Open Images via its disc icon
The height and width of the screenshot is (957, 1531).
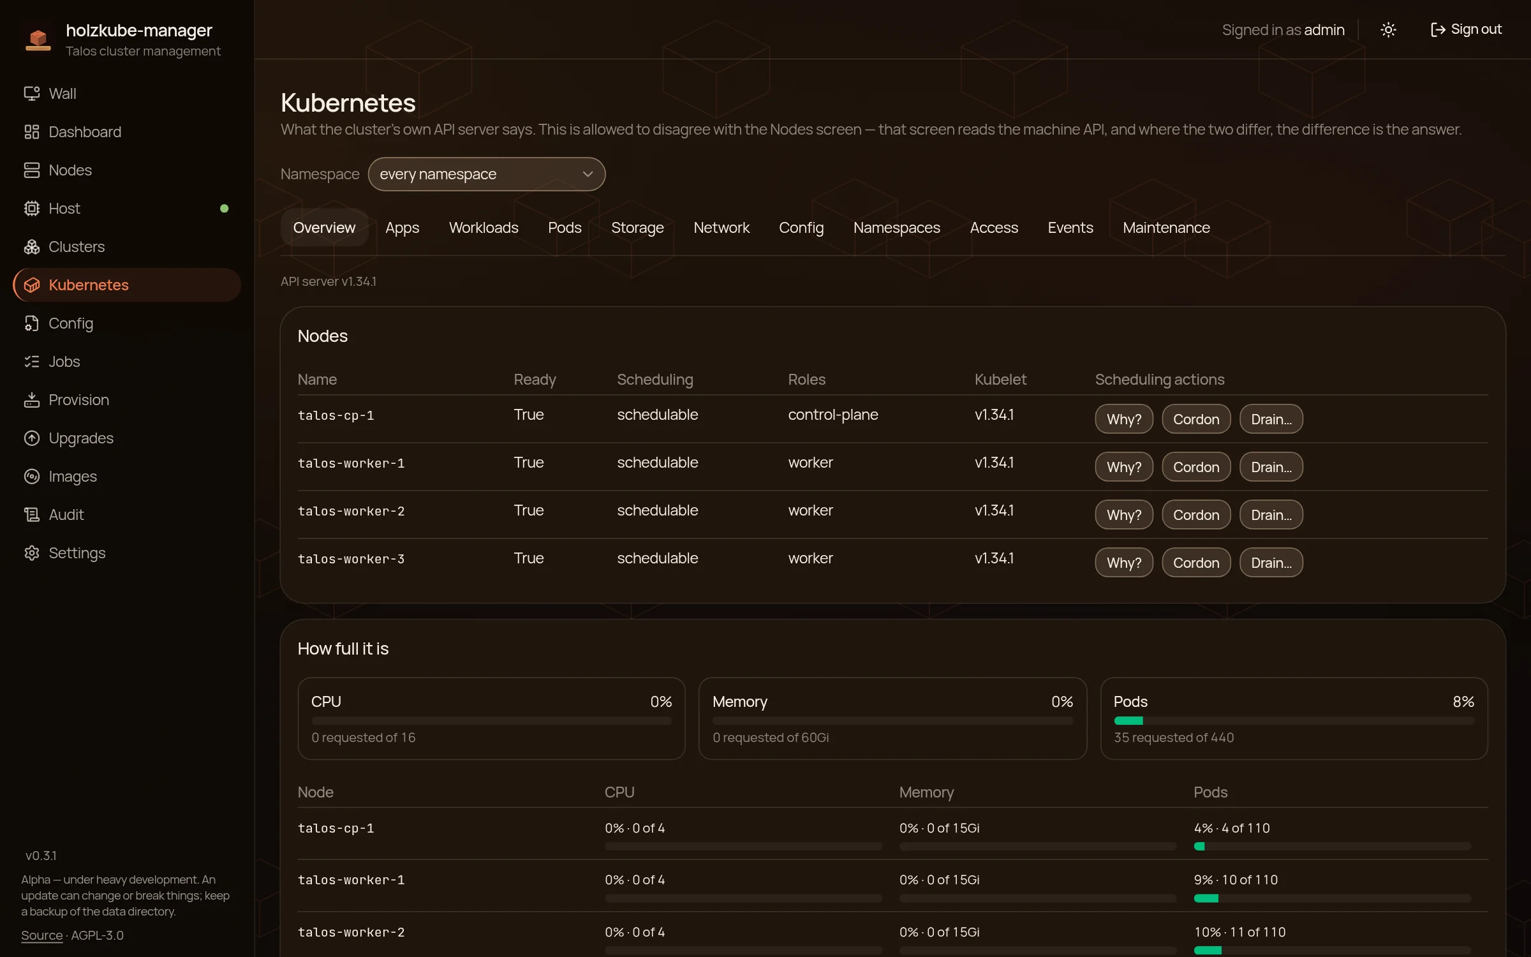click(x=32, y=477)
